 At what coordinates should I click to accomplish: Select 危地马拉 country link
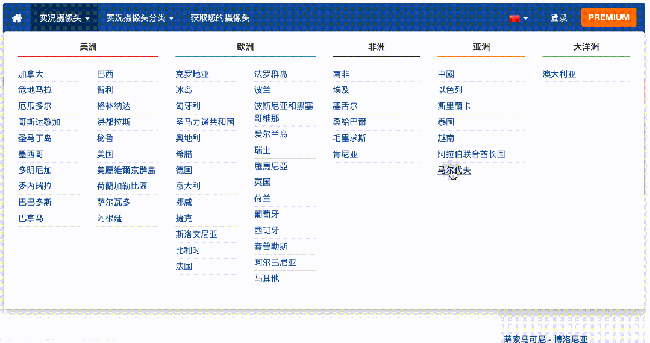tap(35, 90)
